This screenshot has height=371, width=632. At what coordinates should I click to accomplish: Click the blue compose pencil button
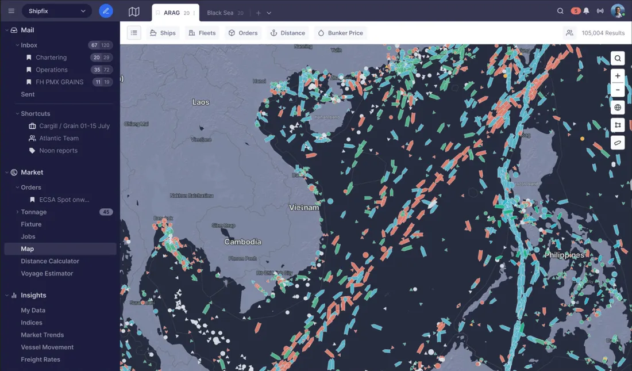tap(106, 11)
